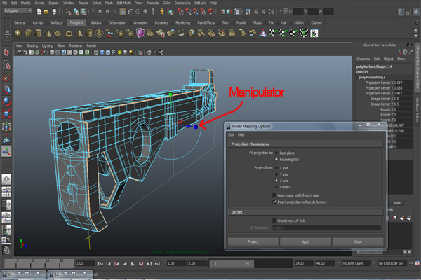Activate the Rotate tool sphere icon
The height and width of the screenshot is (280, 421).
coord(6,101)
